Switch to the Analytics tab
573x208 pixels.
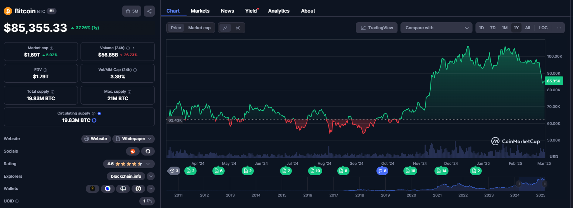279,11
